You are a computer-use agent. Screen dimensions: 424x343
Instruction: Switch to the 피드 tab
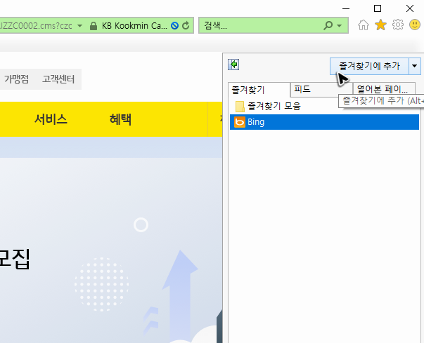pos(321,89)
